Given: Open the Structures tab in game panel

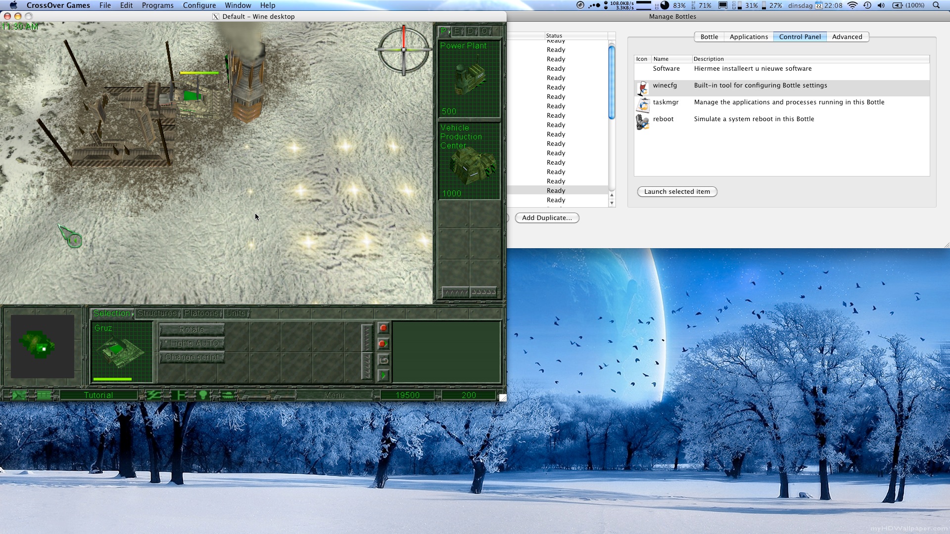Looking at the screenshot, I should tap(157, 313).
